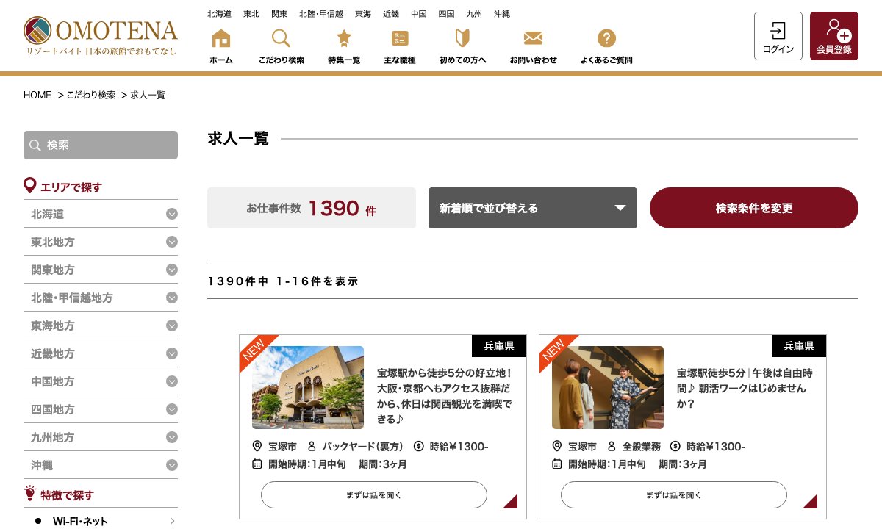Select 近畿 in top region links
This screenshot has height=529, width=882.
click(391, 14)
